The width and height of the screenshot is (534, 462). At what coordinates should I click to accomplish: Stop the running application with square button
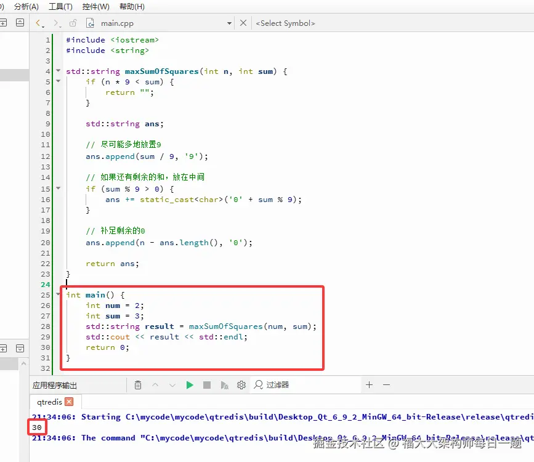[x=207, y=385]
